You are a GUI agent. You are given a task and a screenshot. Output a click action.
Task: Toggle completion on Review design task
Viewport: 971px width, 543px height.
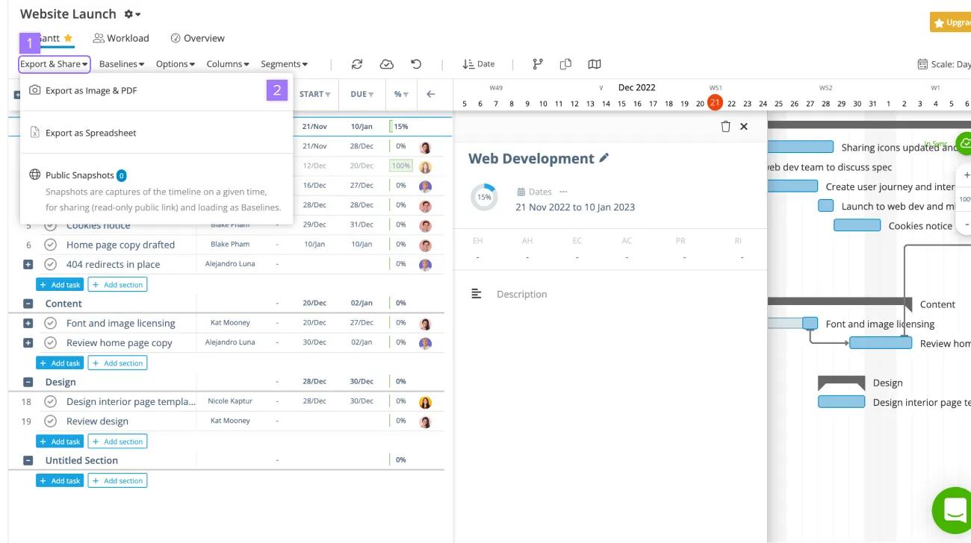point(49,420)
